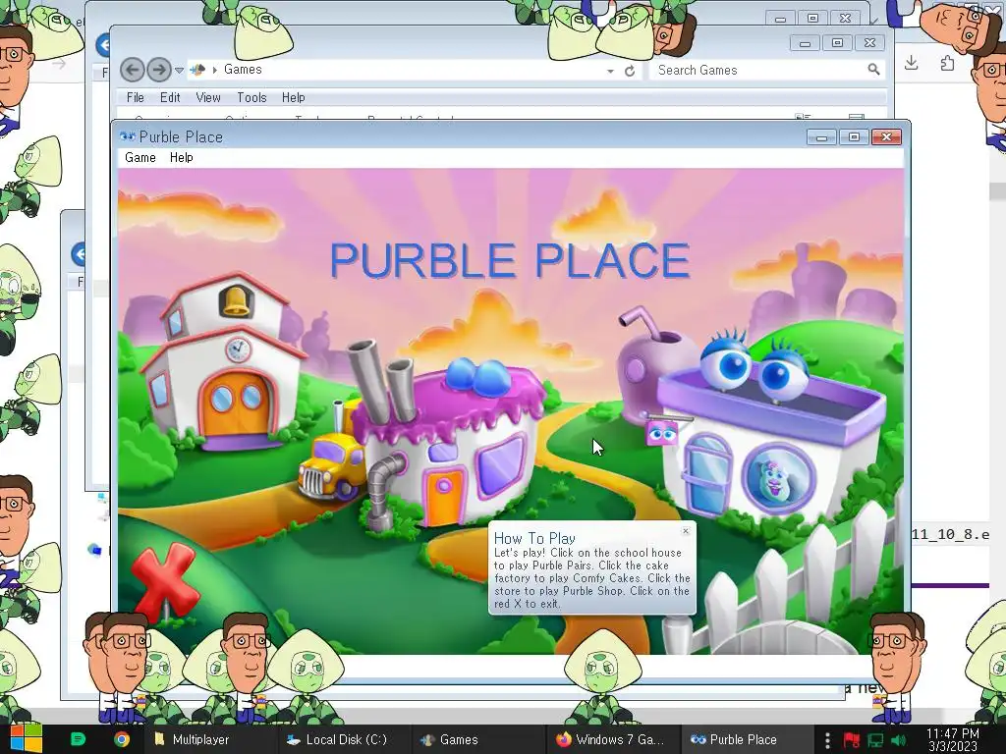Viewport: 1006px width, 754px height.
Task: Open the View menu in Games window
Action: coord(208,97)
